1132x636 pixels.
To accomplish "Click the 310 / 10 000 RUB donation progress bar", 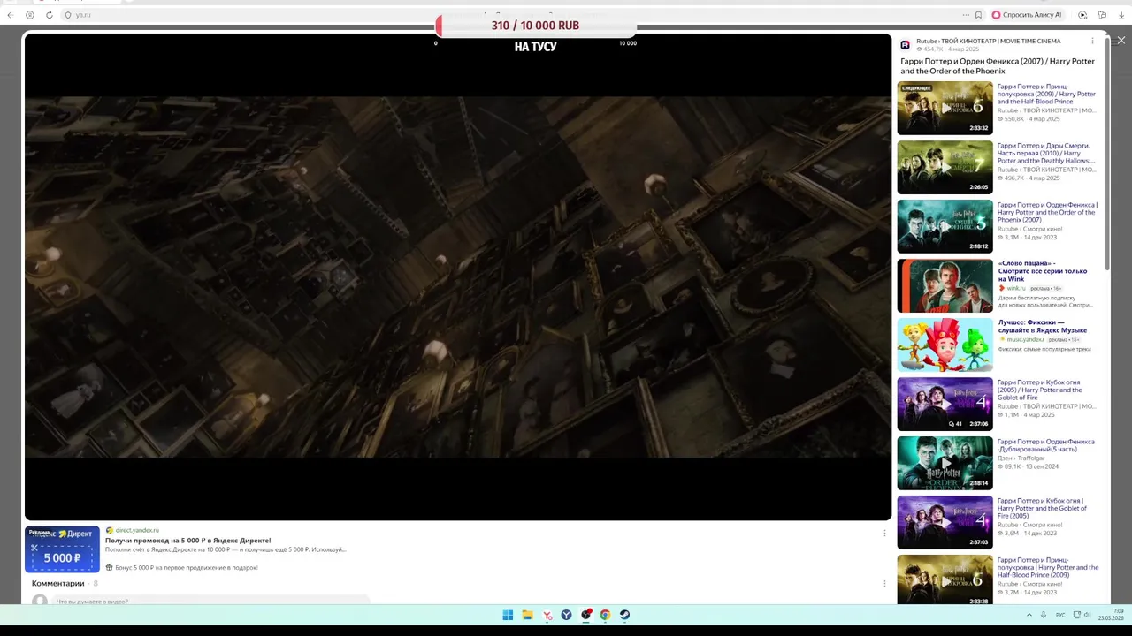I will [x=535, y=26].
